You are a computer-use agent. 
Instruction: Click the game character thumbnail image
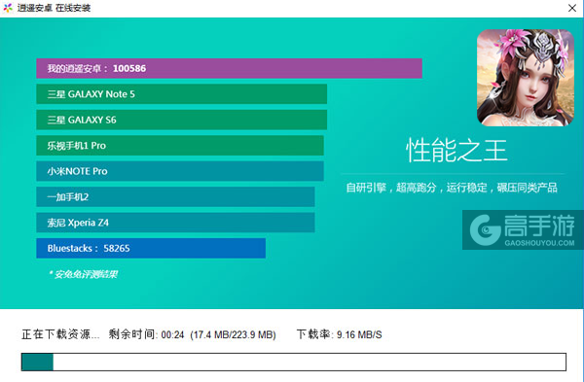click(526, 78)
